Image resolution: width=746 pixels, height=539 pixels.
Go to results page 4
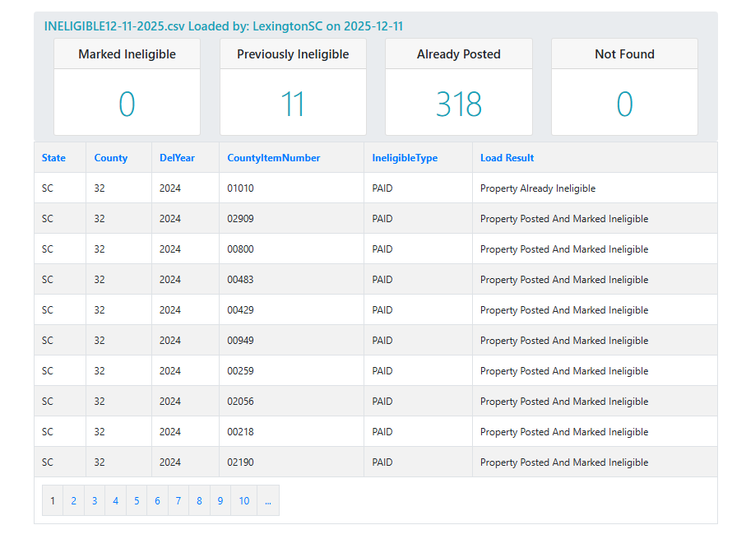(x=116, y=500)
